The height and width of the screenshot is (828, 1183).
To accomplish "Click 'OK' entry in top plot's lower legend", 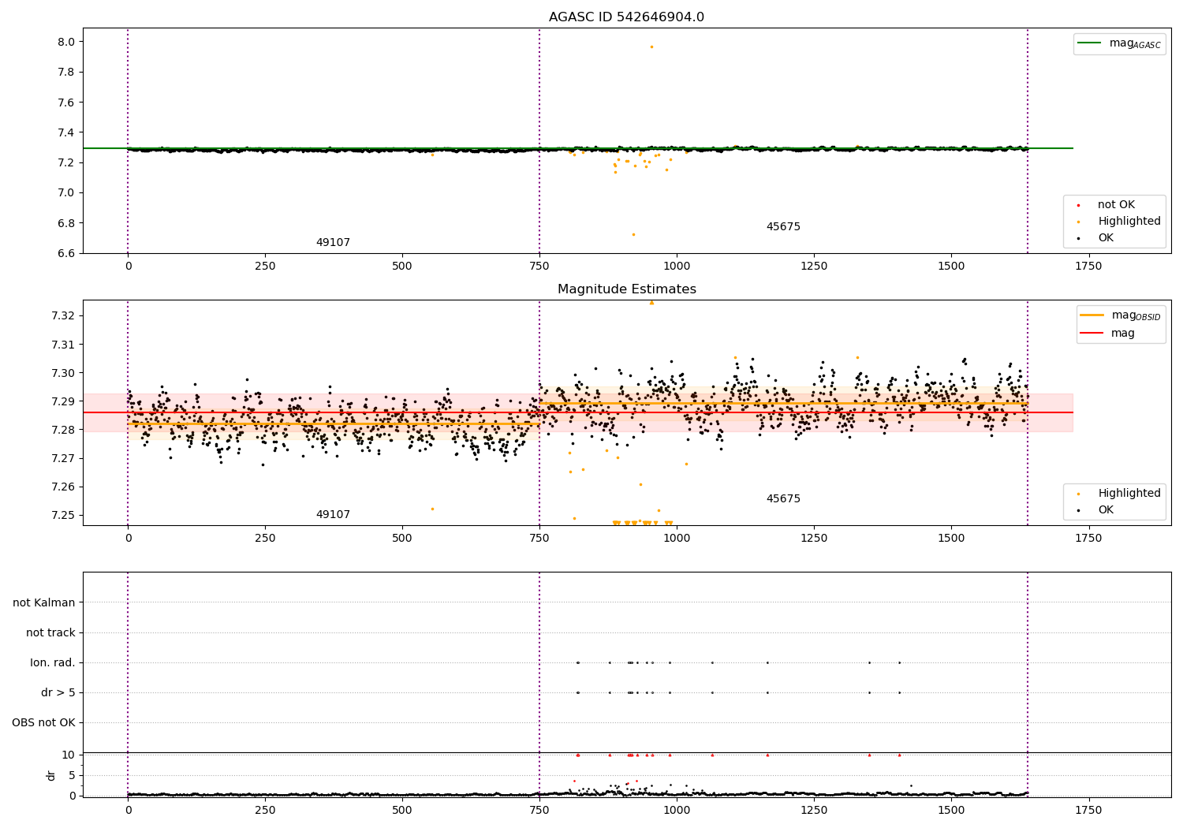I will point(1106,238).
